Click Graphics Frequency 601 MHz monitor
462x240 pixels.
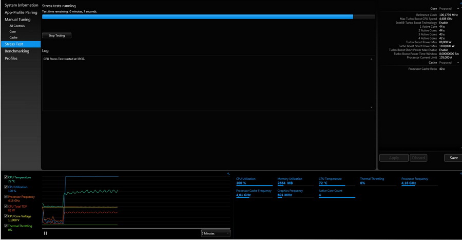pos(296,193)
